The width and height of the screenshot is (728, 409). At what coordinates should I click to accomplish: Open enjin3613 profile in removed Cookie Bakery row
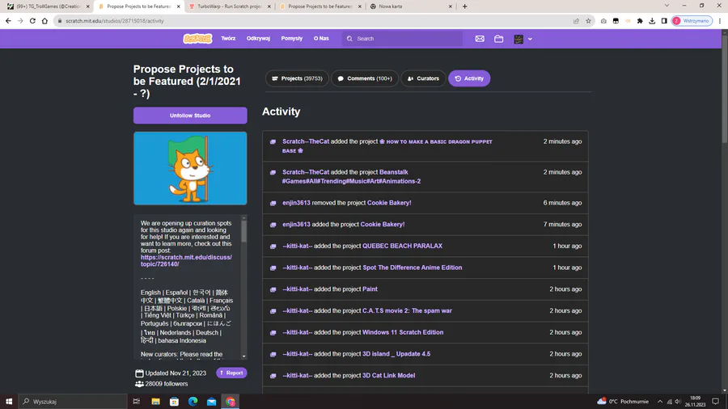click(x=296, y=203)
